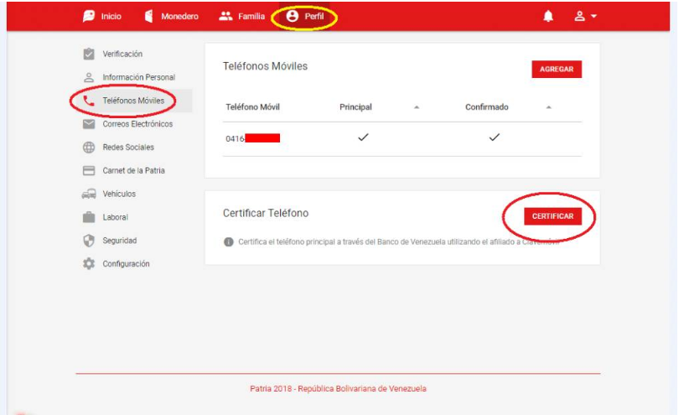This screenshot has width=679, height=420.
Task: Go to the Inicio tab
Action: pyautogui.click(x=102, y=16)
